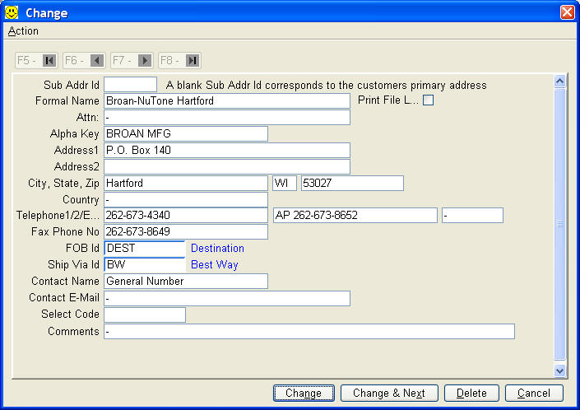
Task: Click the Contact Name field
Action: [x=186, y=282]
